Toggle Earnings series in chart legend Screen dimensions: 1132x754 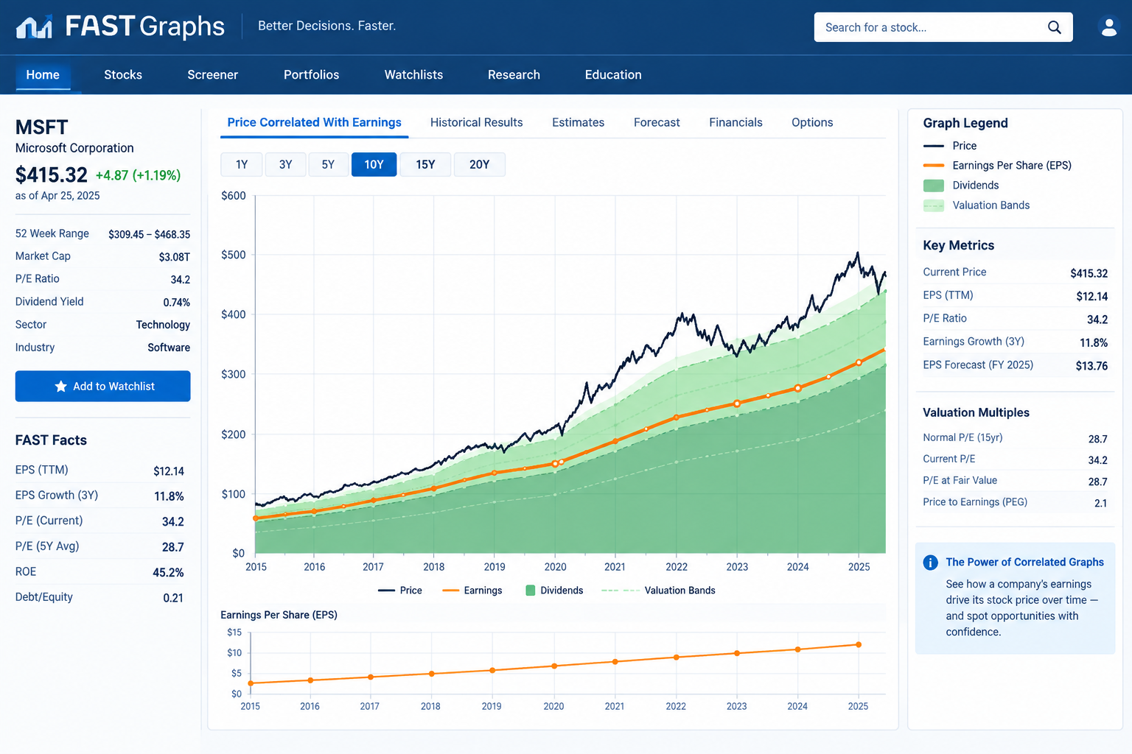[472, 591]
